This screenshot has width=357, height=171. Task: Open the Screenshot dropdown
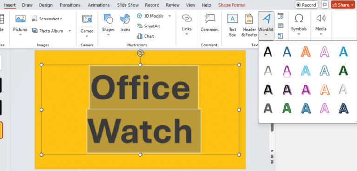coord(47,19)
